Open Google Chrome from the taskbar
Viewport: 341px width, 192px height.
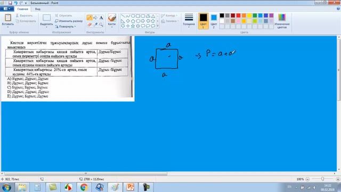coord(84,187)
